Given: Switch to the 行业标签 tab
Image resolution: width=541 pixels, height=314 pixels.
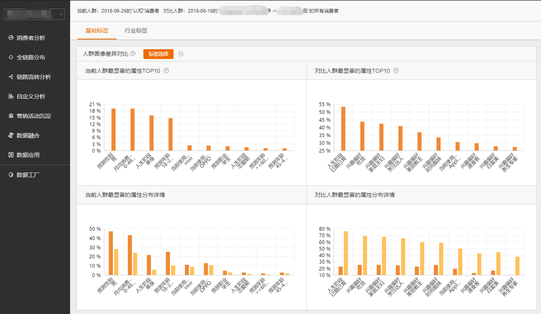Looking at the screenshot, I should coord(136,31).
